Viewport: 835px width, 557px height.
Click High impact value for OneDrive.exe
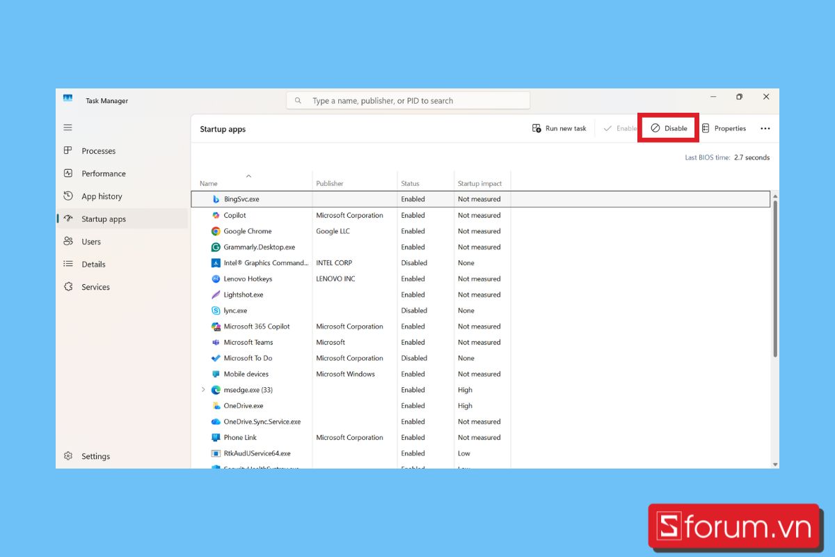(465, 406)
